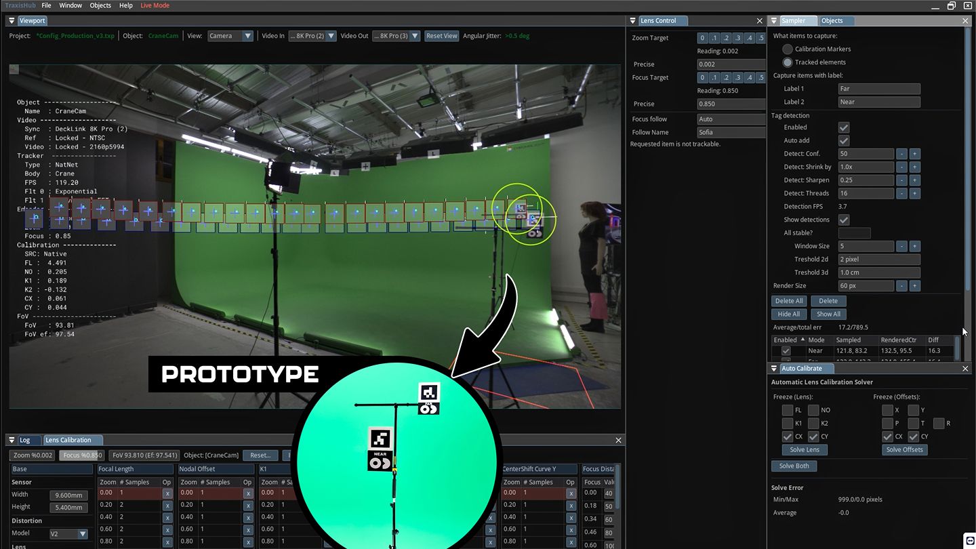This screenshot has width=976, height=549.
Task: Click the Label 1 Far input field
Action: click(x=879, y=89)
